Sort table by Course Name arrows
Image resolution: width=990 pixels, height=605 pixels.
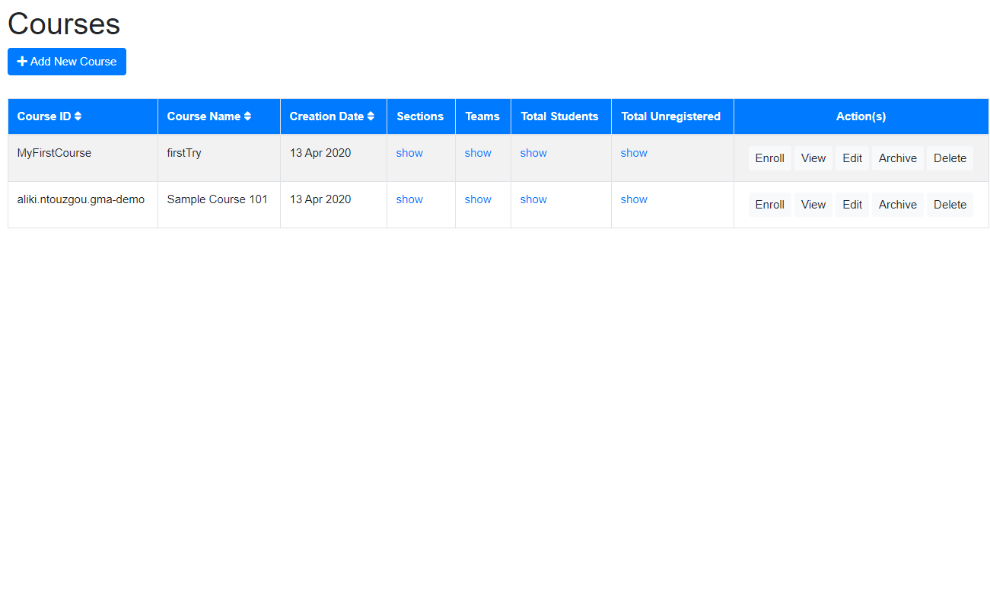pyautogui.click(x=247, y=116)
